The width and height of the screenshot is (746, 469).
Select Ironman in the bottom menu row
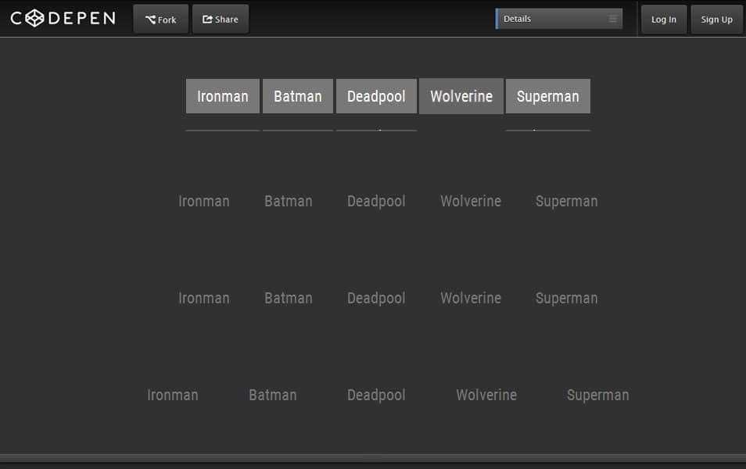pos(173,395)
